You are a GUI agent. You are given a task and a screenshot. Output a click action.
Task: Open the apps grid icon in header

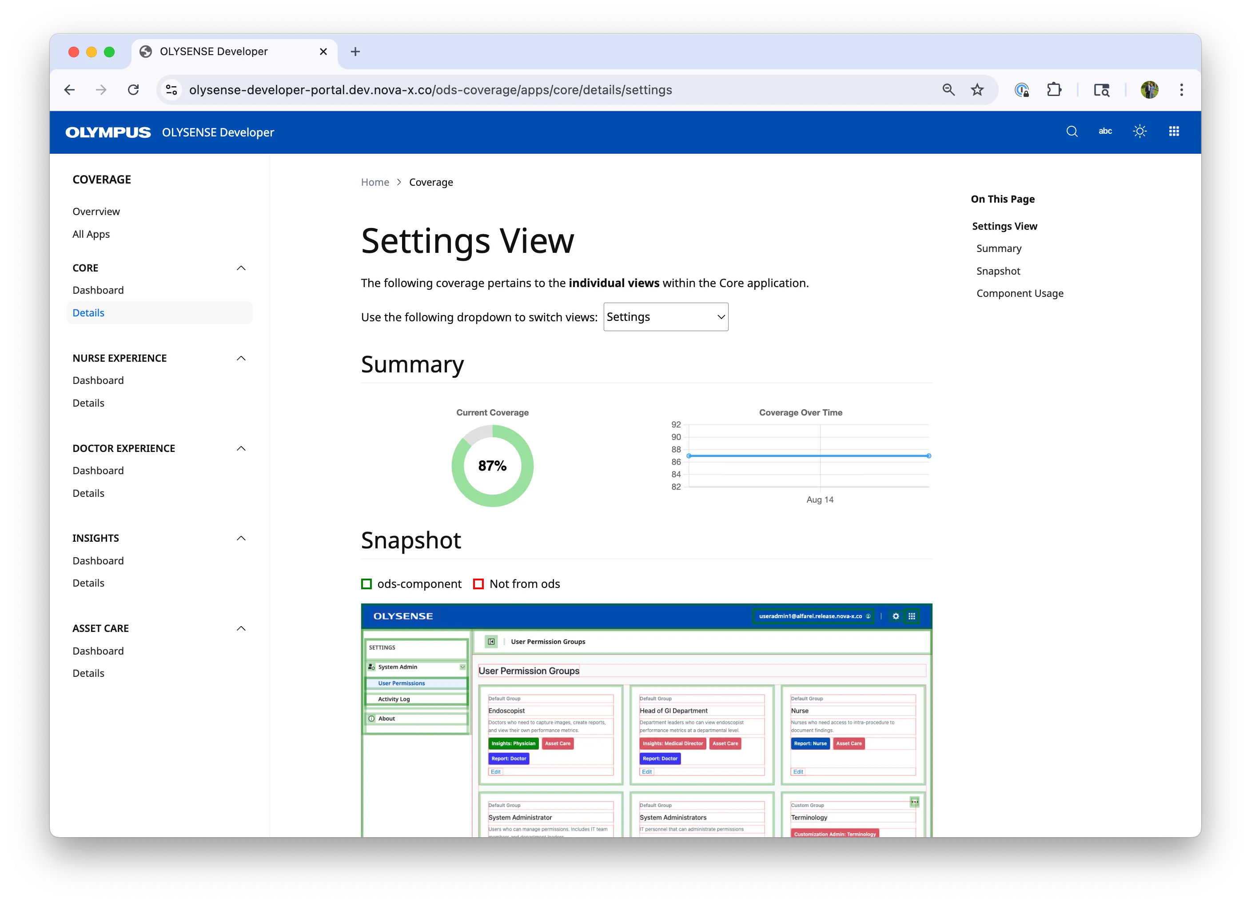click(x=1174, y=131)
